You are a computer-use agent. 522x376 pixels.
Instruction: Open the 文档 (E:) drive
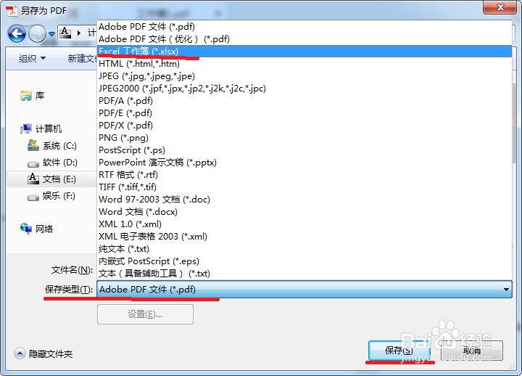pos(59,179)
